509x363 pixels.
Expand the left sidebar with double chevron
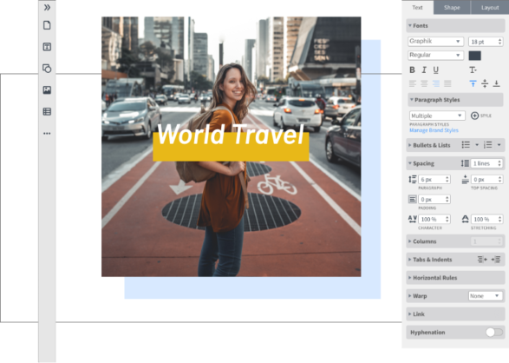coord(47,7)
